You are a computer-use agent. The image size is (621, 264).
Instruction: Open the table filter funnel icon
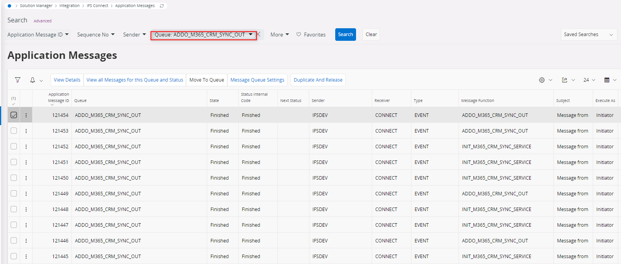(x=18, y=80)
